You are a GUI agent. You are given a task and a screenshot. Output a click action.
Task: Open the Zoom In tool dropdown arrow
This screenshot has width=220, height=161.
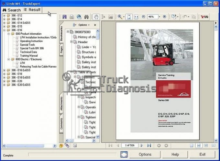pos(124,17)
